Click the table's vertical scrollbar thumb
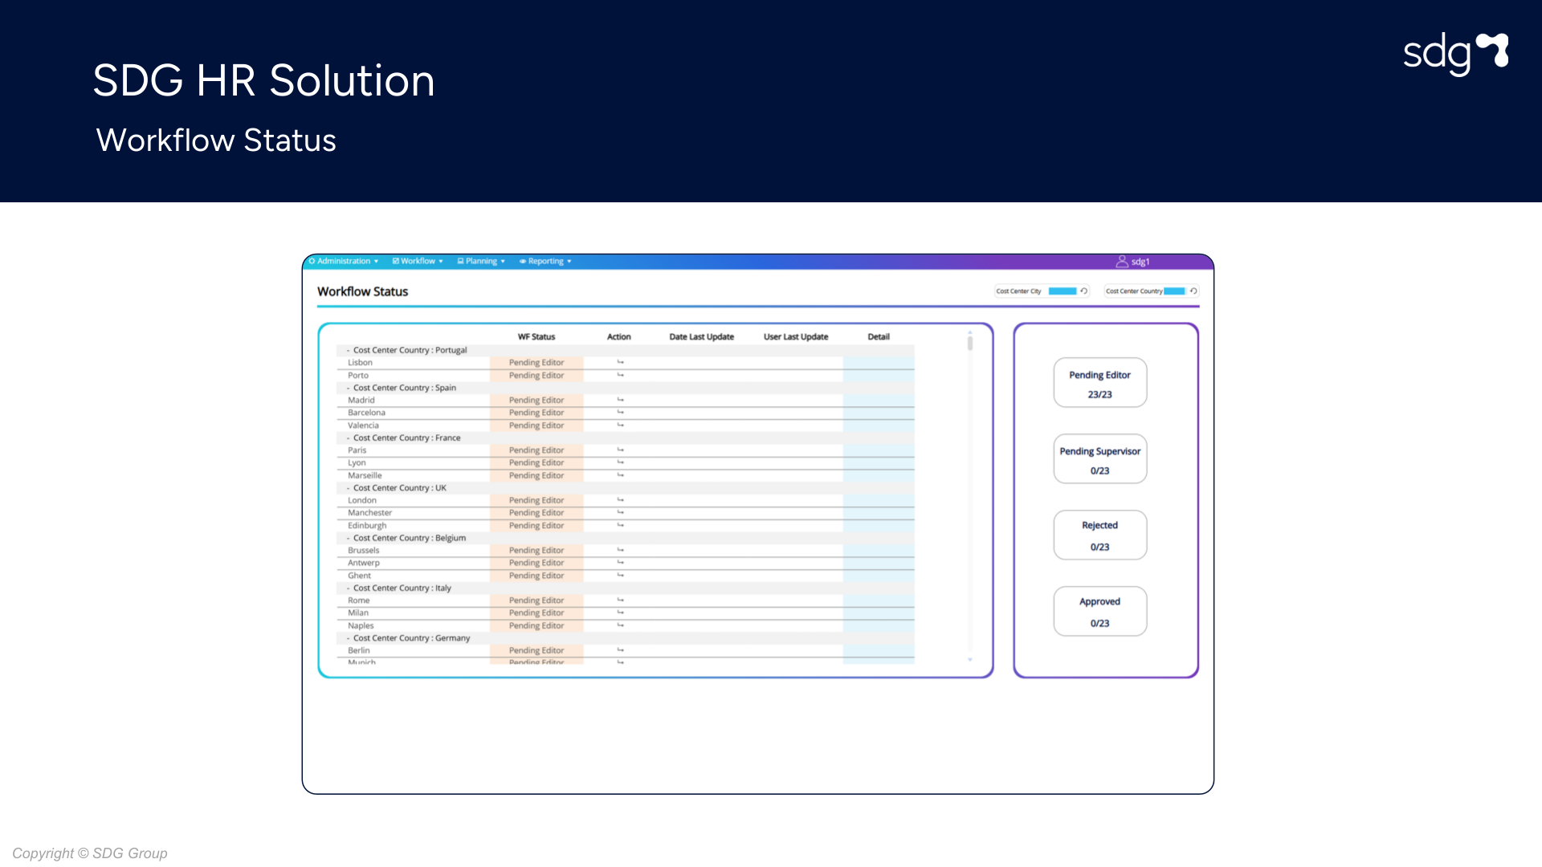This screenshot has height=867, width=1542. 970,344
